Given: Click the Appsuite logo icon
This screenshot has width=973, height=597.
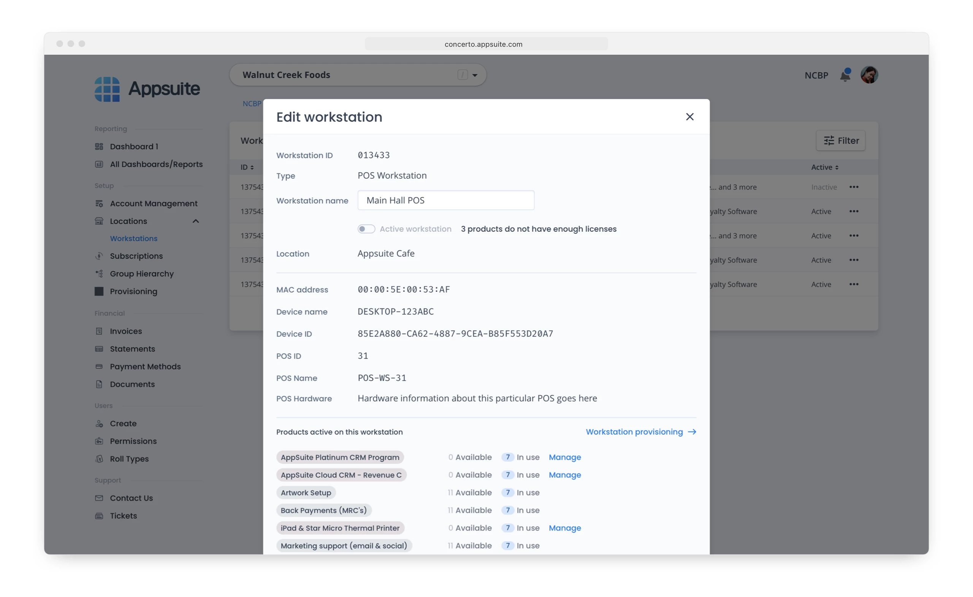Looking at the screenshot, I should 107,89.
